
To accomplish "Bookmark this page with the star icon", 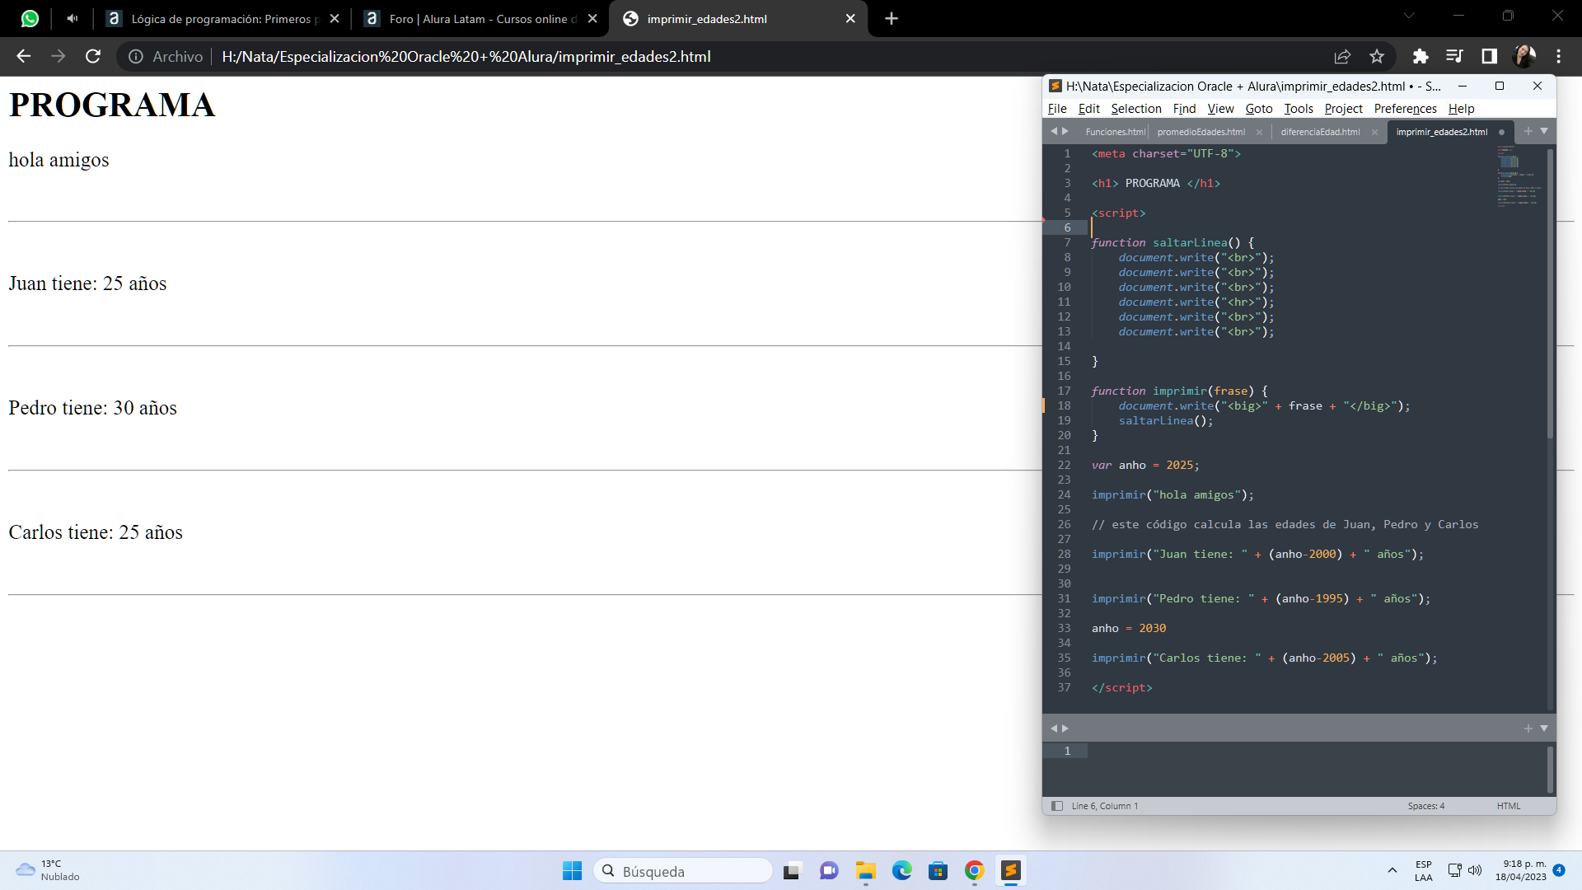I will [1377, 56].
